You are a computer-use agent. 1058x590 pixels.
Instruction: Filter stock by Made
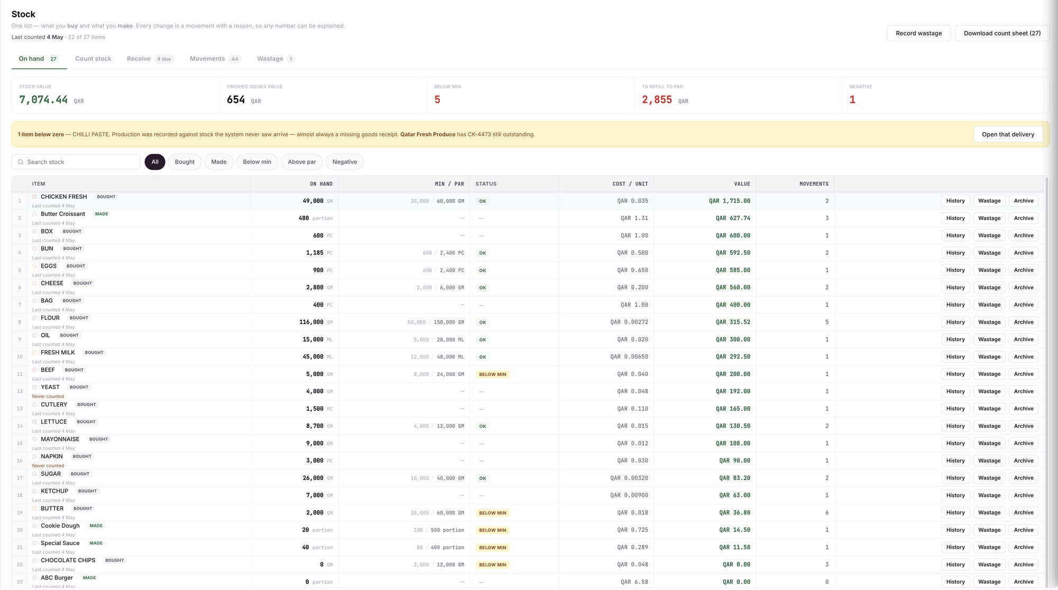(218, 162)
